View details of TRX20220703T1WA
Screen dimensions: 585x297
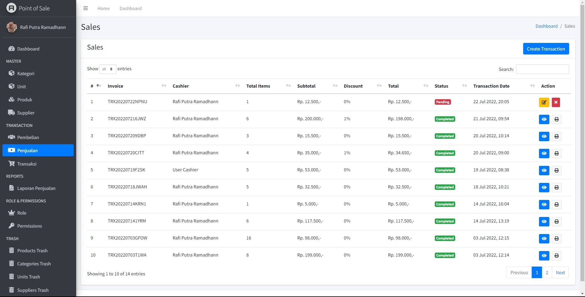544,256
